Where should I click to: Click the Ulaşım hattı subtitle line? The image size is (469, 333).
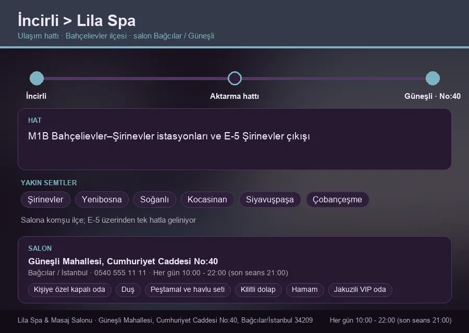tap(116, 36)
